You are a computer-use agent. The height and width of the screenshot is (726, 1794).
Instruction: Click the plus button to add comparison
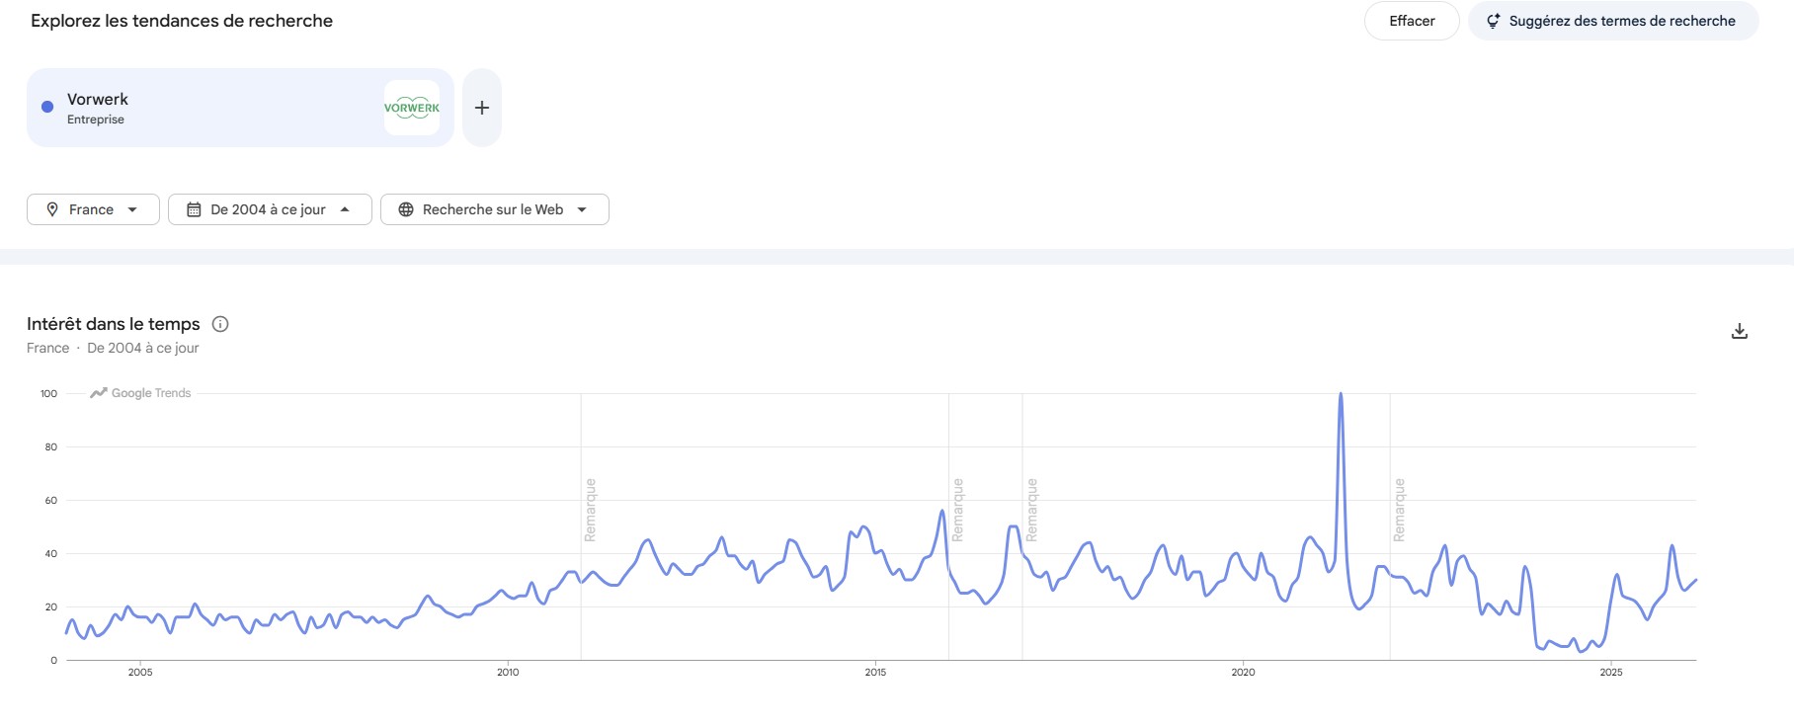click(482, 108)
